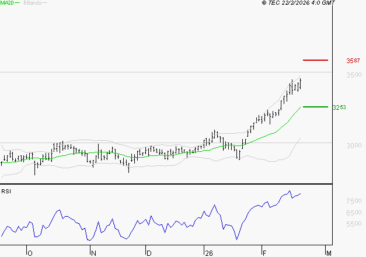The width and height of the screenshot is (366, 257).
Task: Click the TEC 22/2/2026 timestamp text
Action: tap(298, 3)
